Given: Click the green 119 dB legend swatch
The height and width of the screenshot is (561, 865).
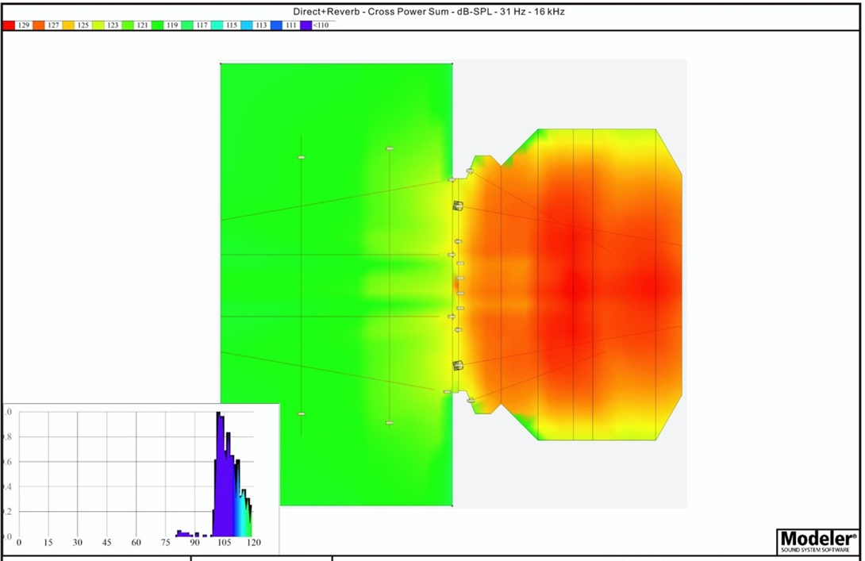Looking at the screenshot, I should 158,25.
